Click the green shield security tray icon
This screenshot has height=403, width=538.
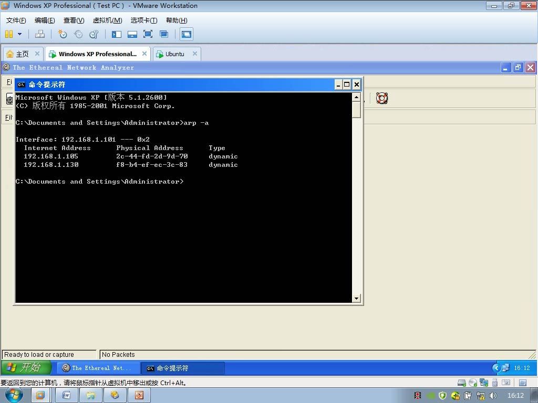point(442,396)
